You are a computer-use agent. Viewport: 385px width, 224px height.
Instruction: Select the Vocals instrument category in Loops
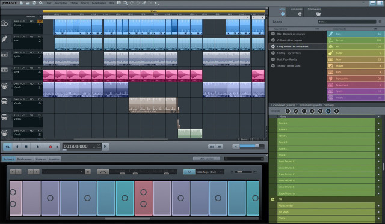click(x=356, y=98)
